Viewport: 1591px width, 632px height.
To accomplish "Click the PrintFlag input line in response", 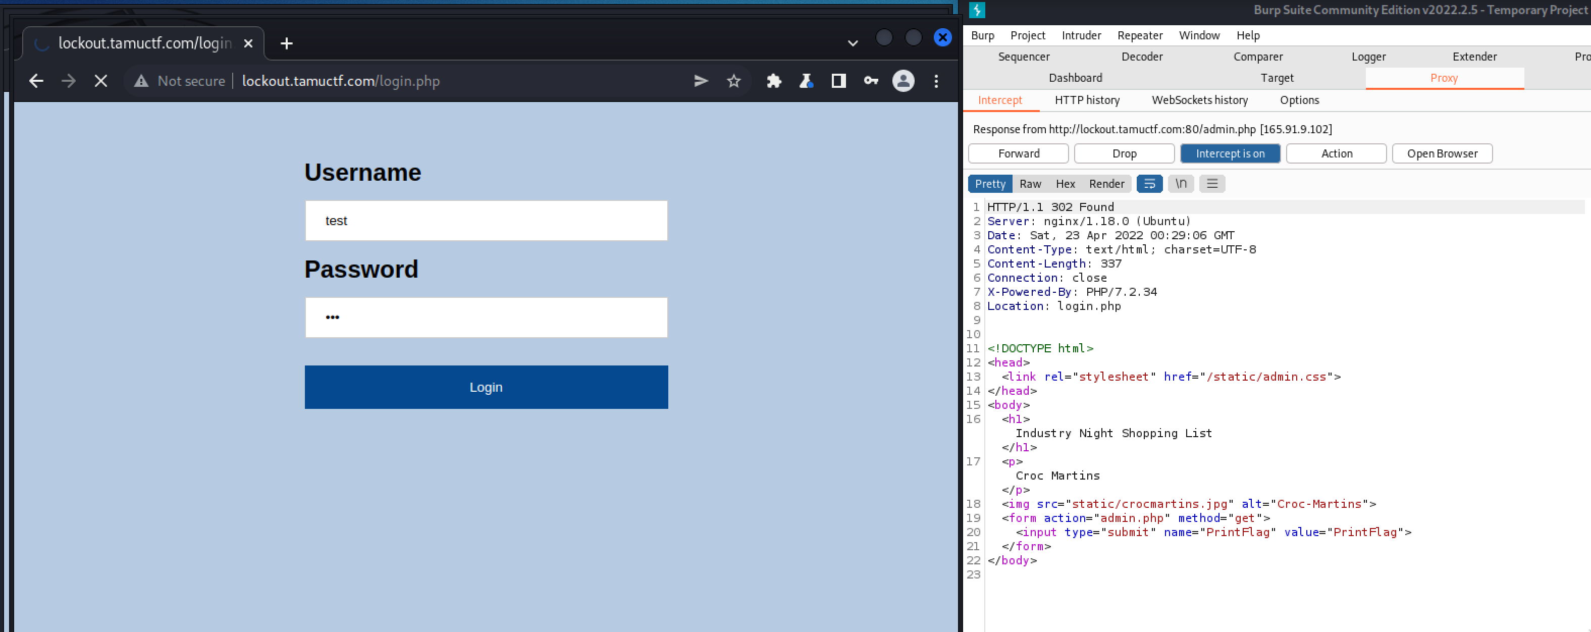I will 1213,532.
